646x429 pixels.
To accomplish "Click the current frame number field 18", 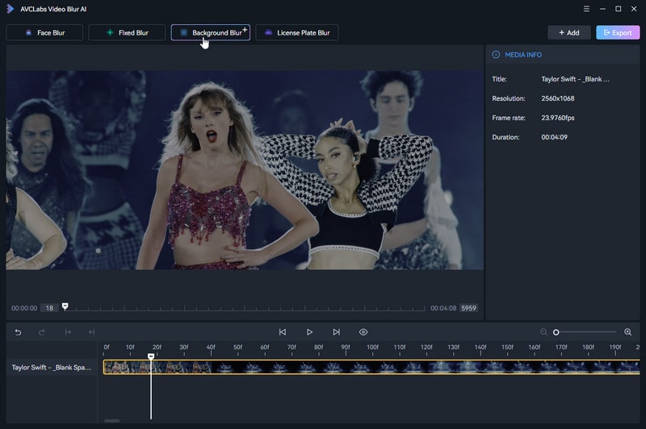I will point(49,308).
